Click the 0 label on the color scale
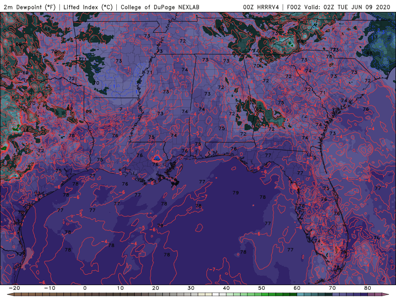The width and height of the screenshot is (396, 297). pos(85,288)
